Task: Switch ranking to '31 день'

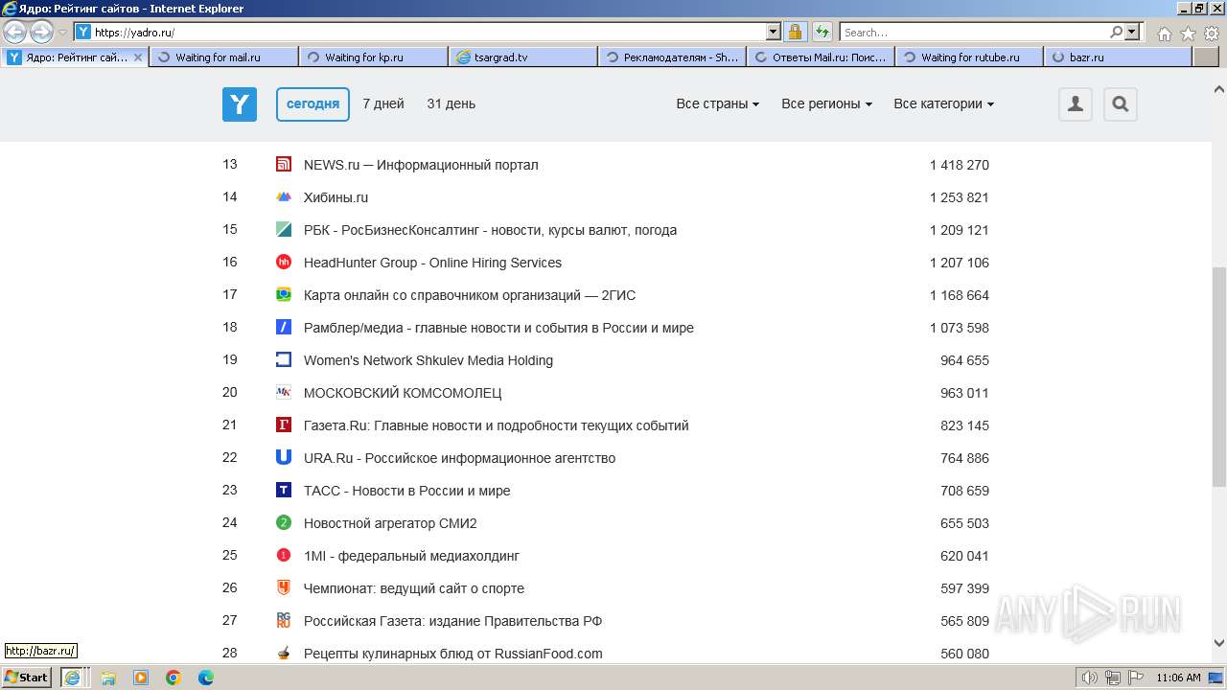Action: 451,104
